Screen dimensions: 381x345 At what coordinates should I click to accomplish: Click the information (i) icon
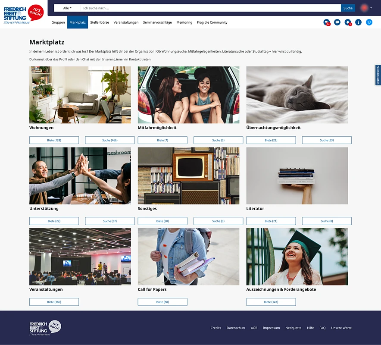pos(358,22)
